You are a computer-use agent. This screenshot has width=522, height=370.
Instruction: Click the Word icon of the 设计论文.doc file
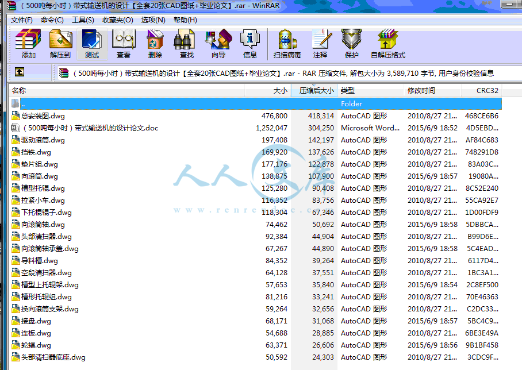16,128
